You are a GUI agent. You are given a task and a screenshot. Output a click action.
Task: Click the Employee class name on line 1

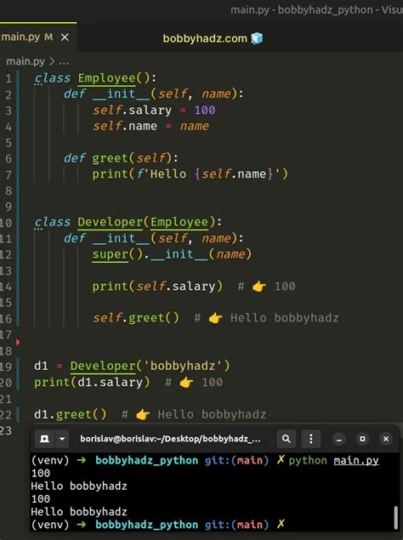(107, 78)
